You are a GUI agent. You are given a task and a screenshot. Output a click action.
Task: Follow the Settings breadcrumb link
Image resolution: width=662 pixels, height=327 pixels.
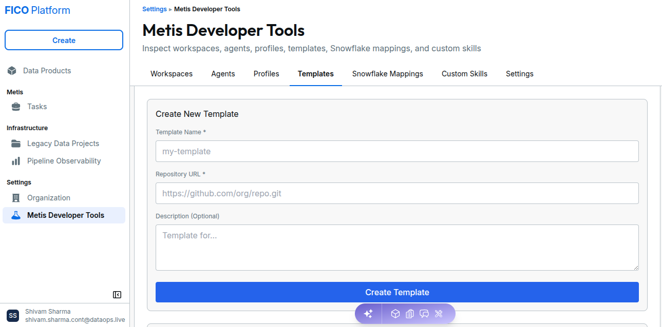tap(155, 9)
